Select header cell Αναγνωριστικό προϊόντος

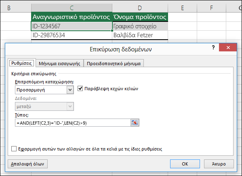[x=72, y=17]
